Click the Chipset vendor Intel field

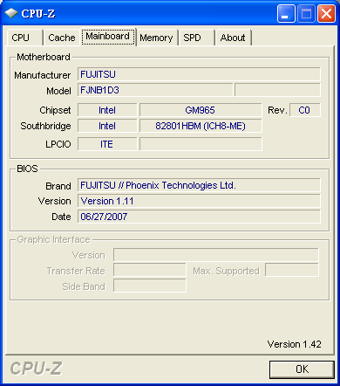pyautogui.click(x=107, y=110)
